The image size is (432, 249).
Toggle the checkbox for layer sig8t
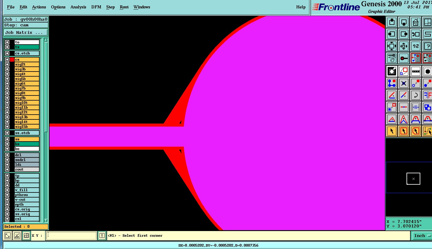7,93
